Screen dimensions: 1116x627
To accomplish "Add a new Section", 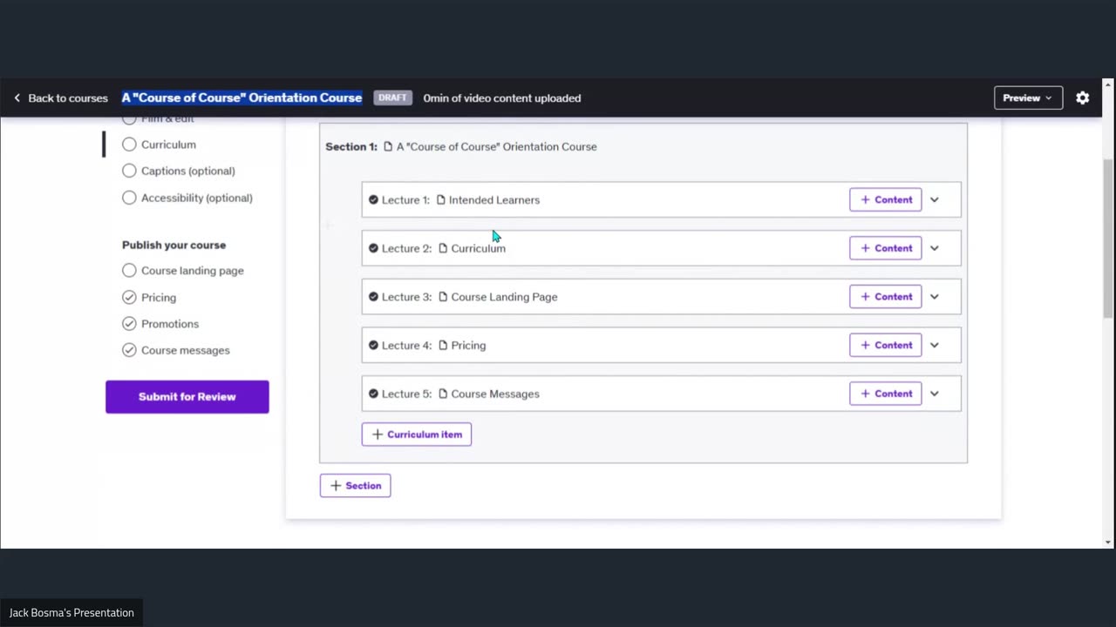I will click(356, 486).
